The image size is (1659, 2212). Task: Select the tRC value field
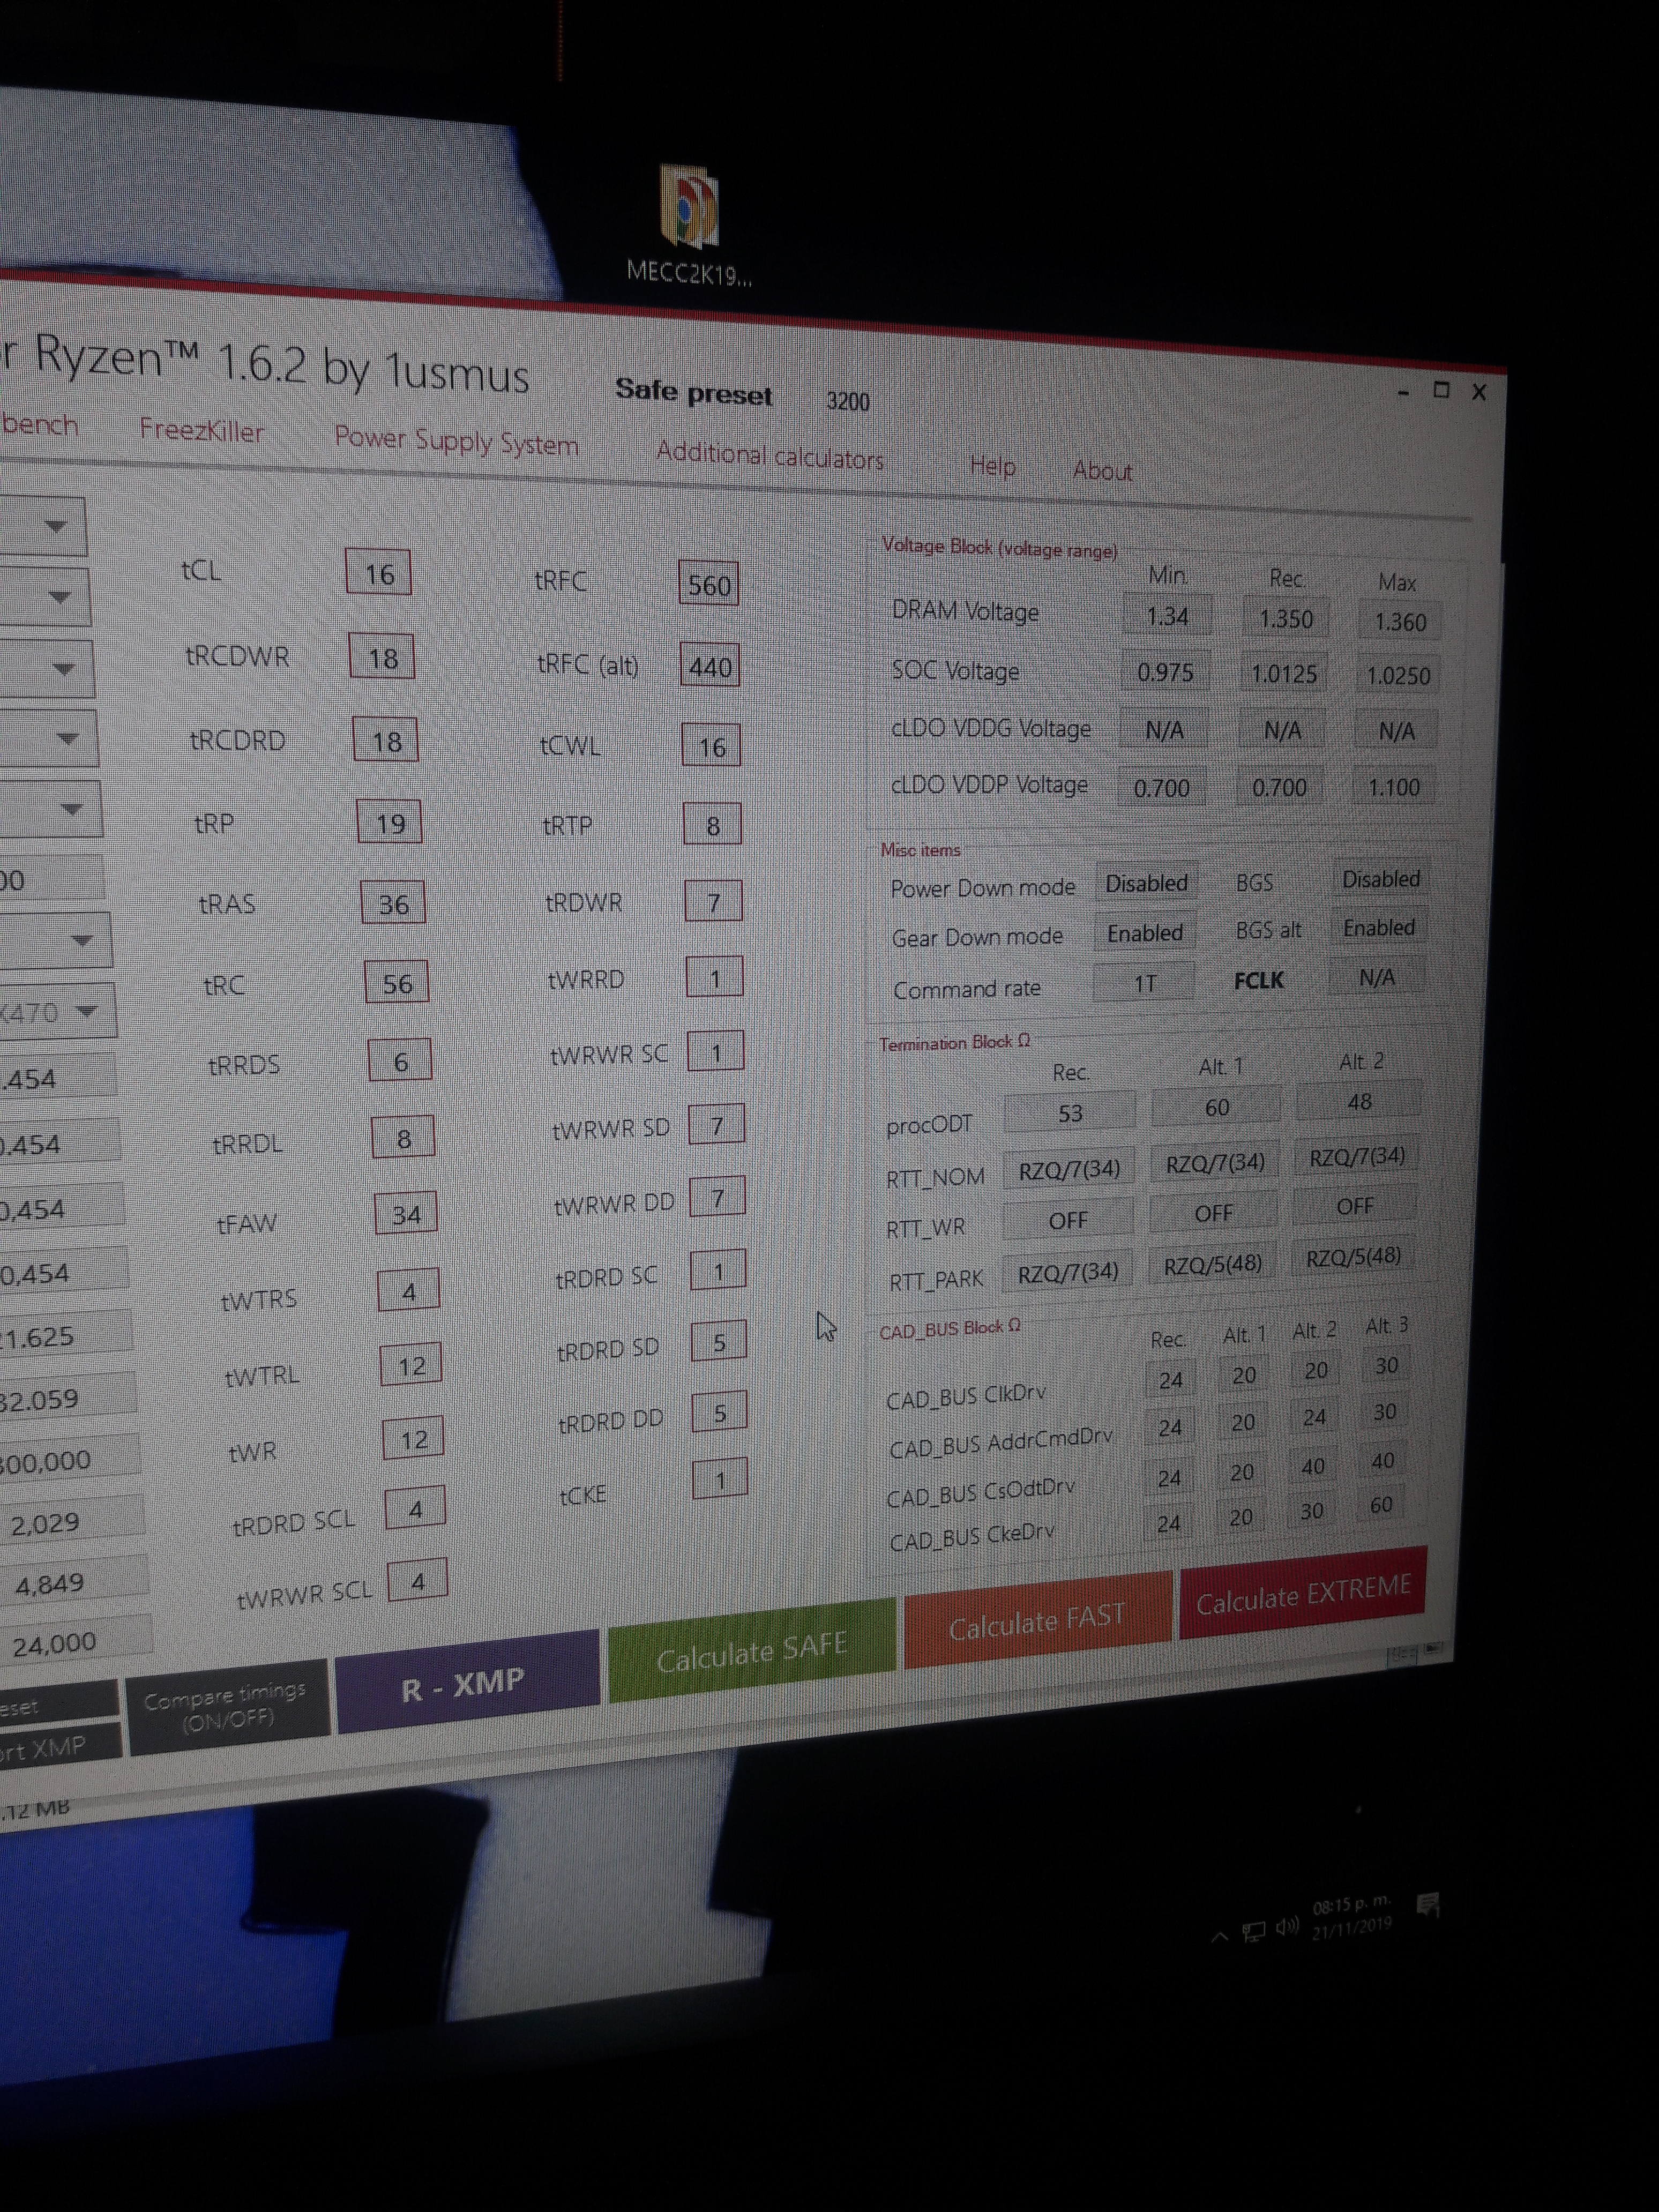[x=397, y=983]
